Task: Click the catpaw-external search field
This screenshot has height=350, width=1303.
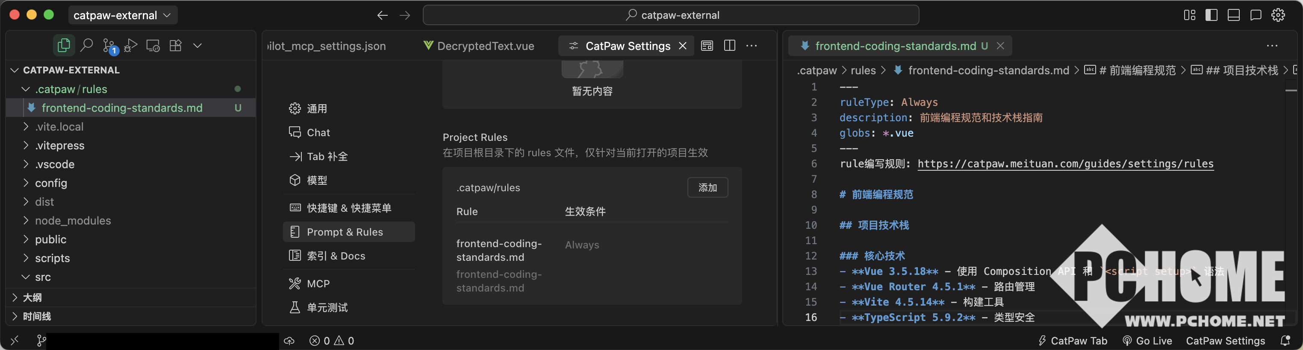Action: coord(671,15)
